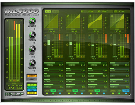Click the band 1 GAIN fader handle
Screen dimensions: 135x105
point(49,42)
